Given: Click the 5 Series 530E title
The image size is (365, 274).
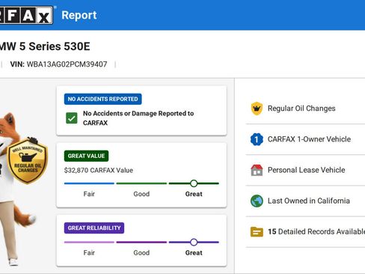Looking at the screenshot, I should pos(45,46).
